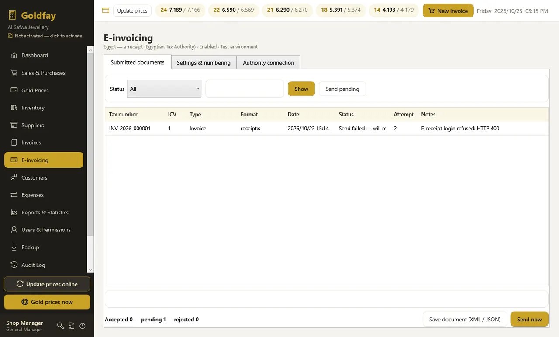Open the Users & Permissions icon
Viewport: 559px width, 337px height.
pyautogui.click(x=14, y=230)
